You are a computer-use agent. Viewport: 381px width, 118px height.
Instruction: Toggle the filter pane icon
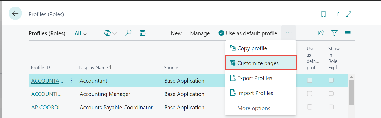[x=334, y=33]
